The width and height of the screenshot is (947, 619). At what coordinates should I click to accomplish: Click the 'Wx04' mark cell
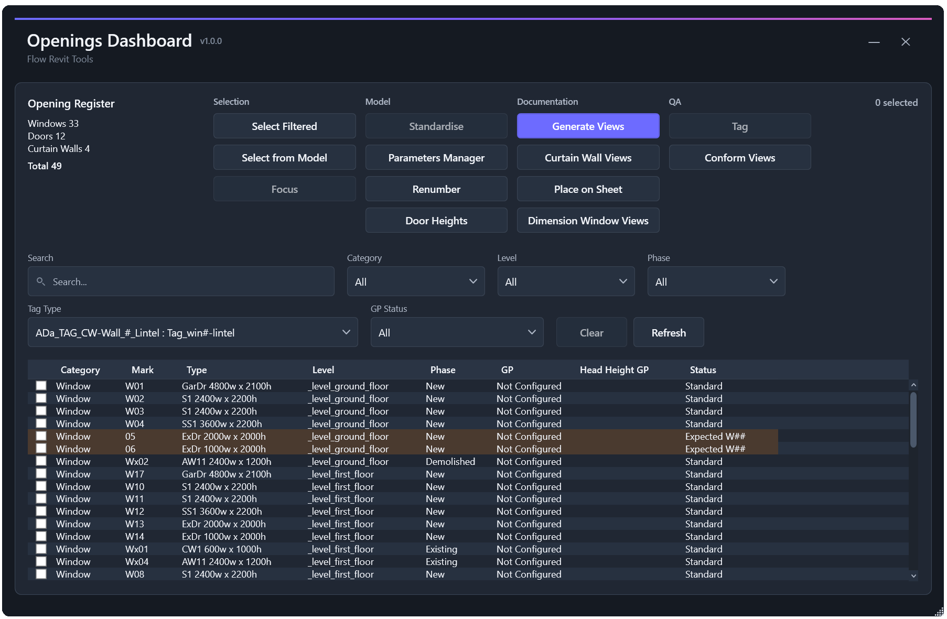pyautogui.click(x=136, y=561)
